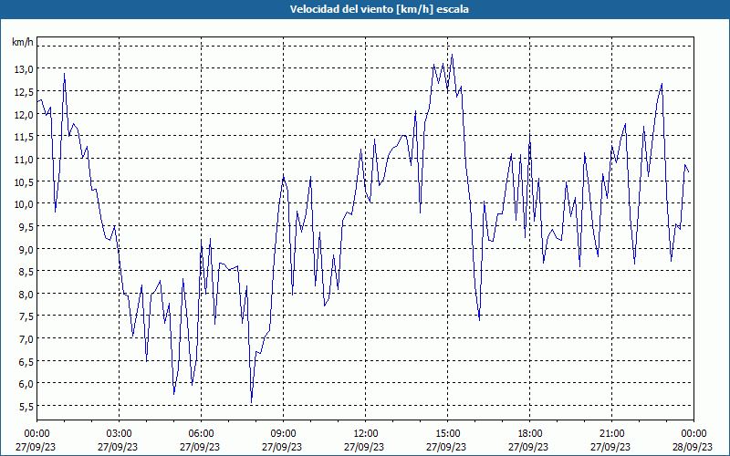The height and width of the screenshot is (456, 730).
Task: Select the 28/09/23 date label
Action: pos(693,447)
